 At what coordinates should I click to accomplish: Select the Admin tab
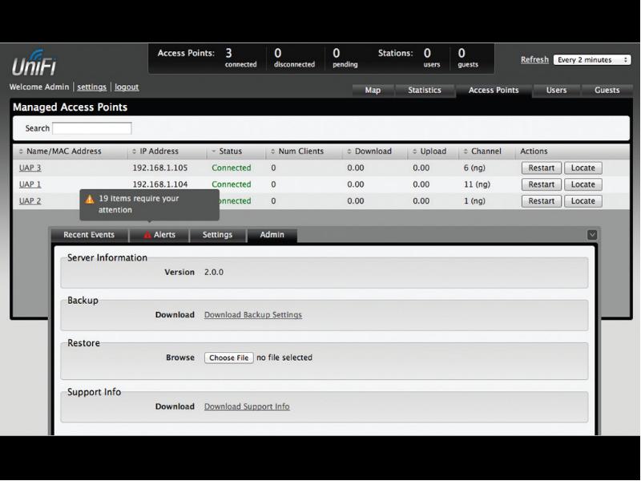[x=272, y=235]
